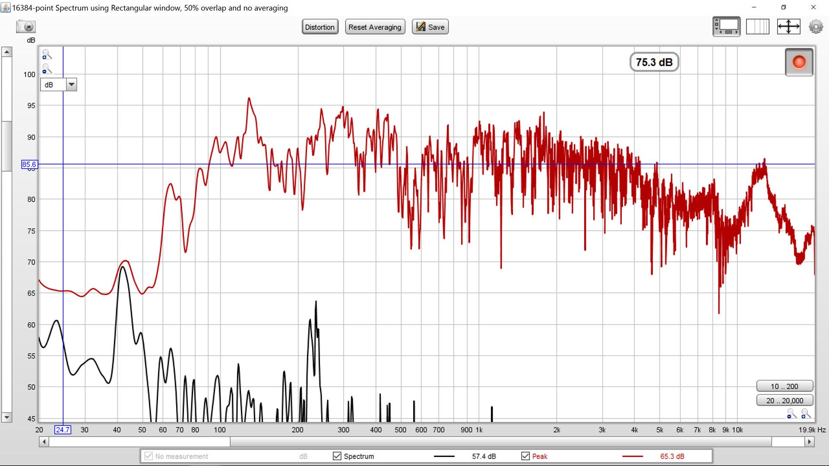
Task: Toggle Peak trace checkbox
Action: tap(525, 456)
